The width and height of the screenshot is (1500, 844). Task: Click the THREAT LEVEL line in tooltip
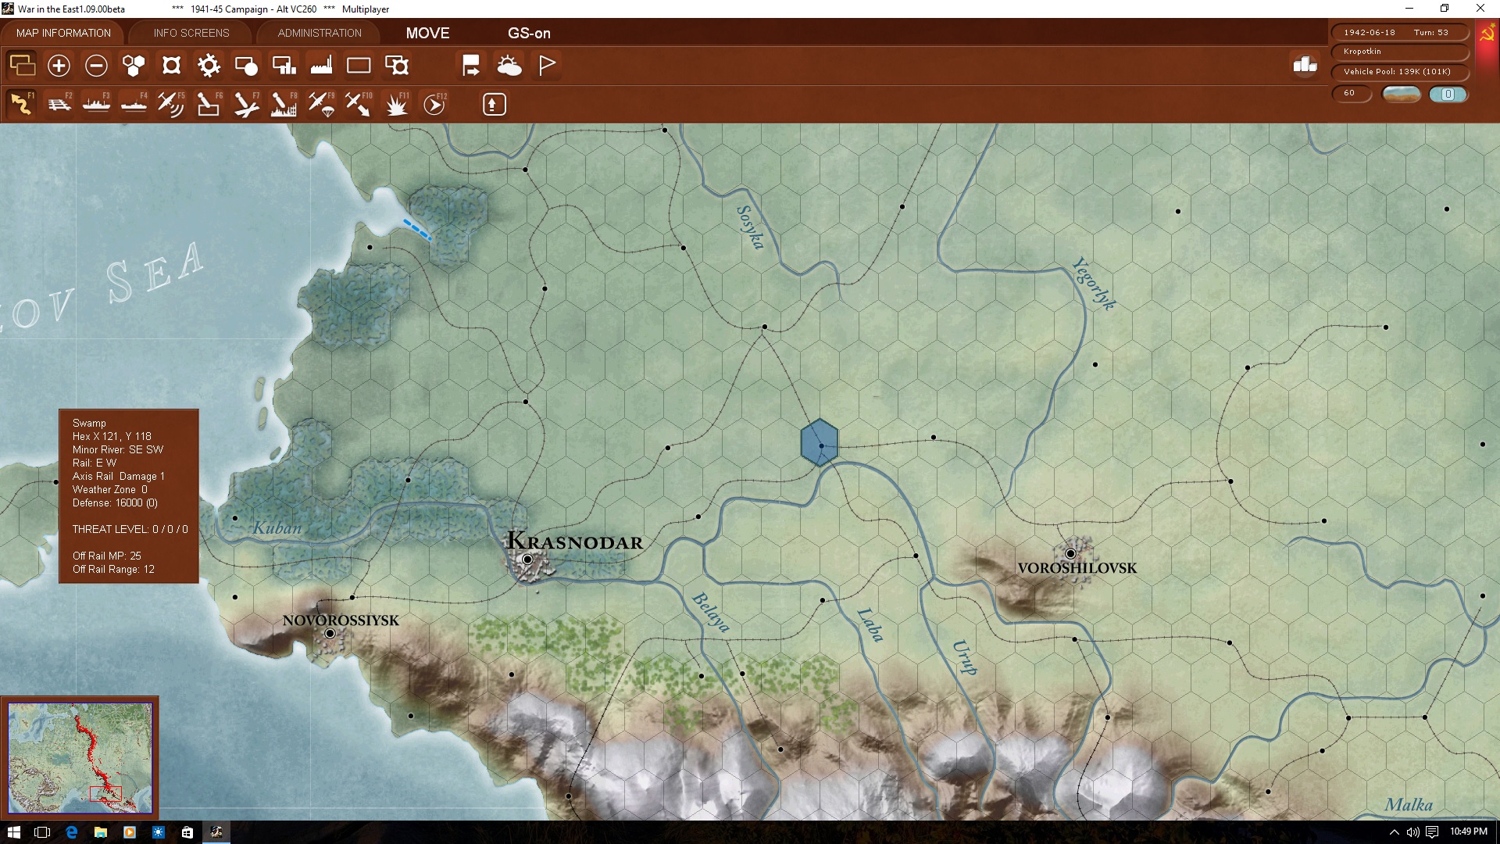point(130,529)
